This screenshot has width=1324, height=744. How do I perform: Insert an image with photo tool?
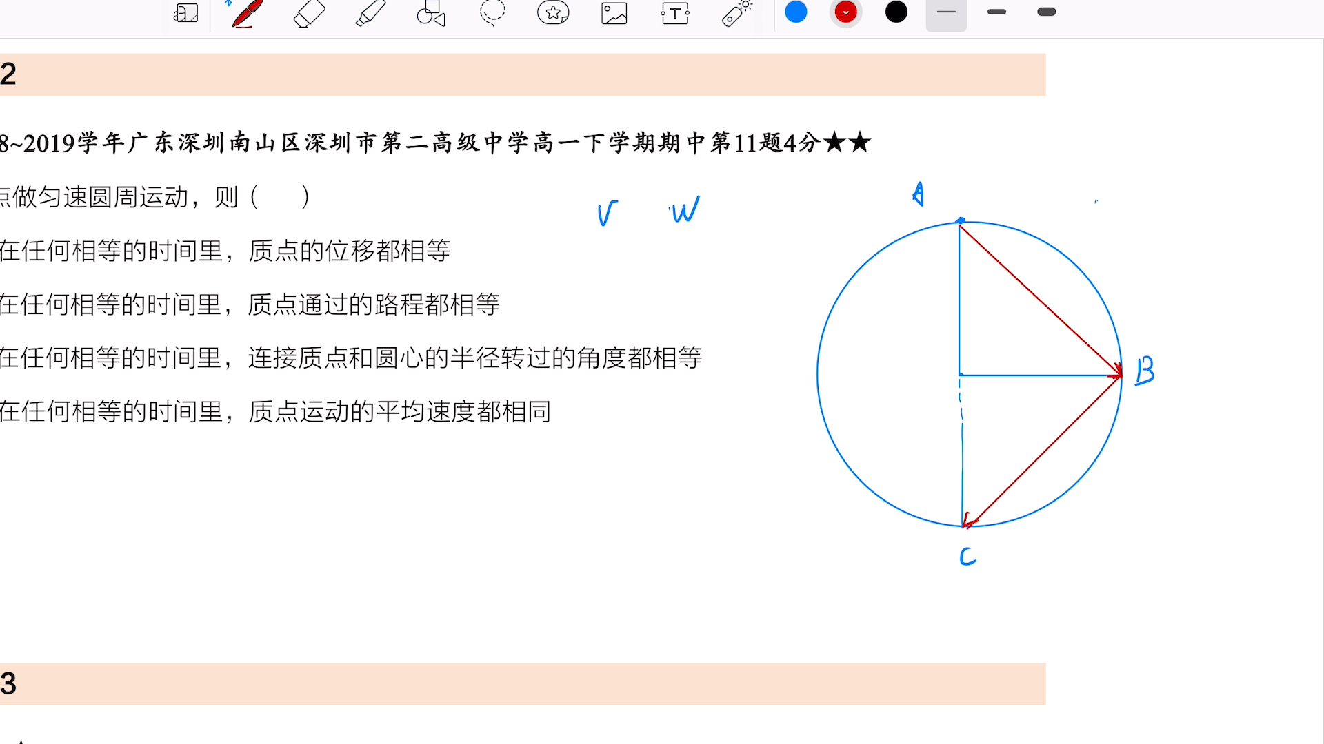click(x=614, y=14)
